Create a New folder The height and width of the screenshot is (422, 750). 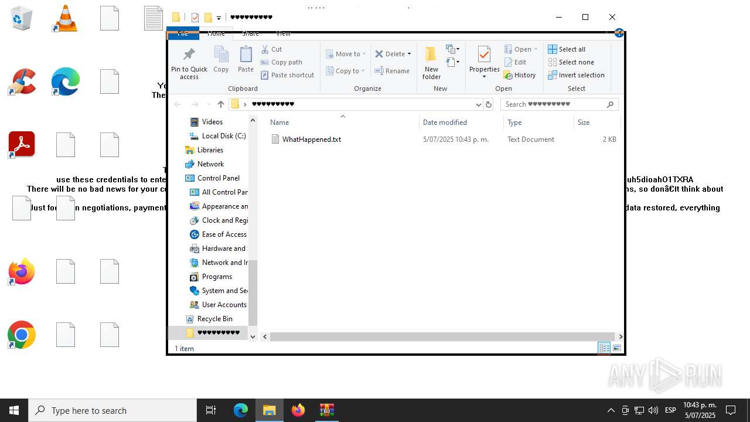point(431,63)
